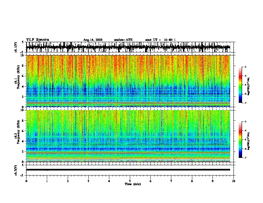Click the "VLF Spectra" plot title

click(38, 39)
